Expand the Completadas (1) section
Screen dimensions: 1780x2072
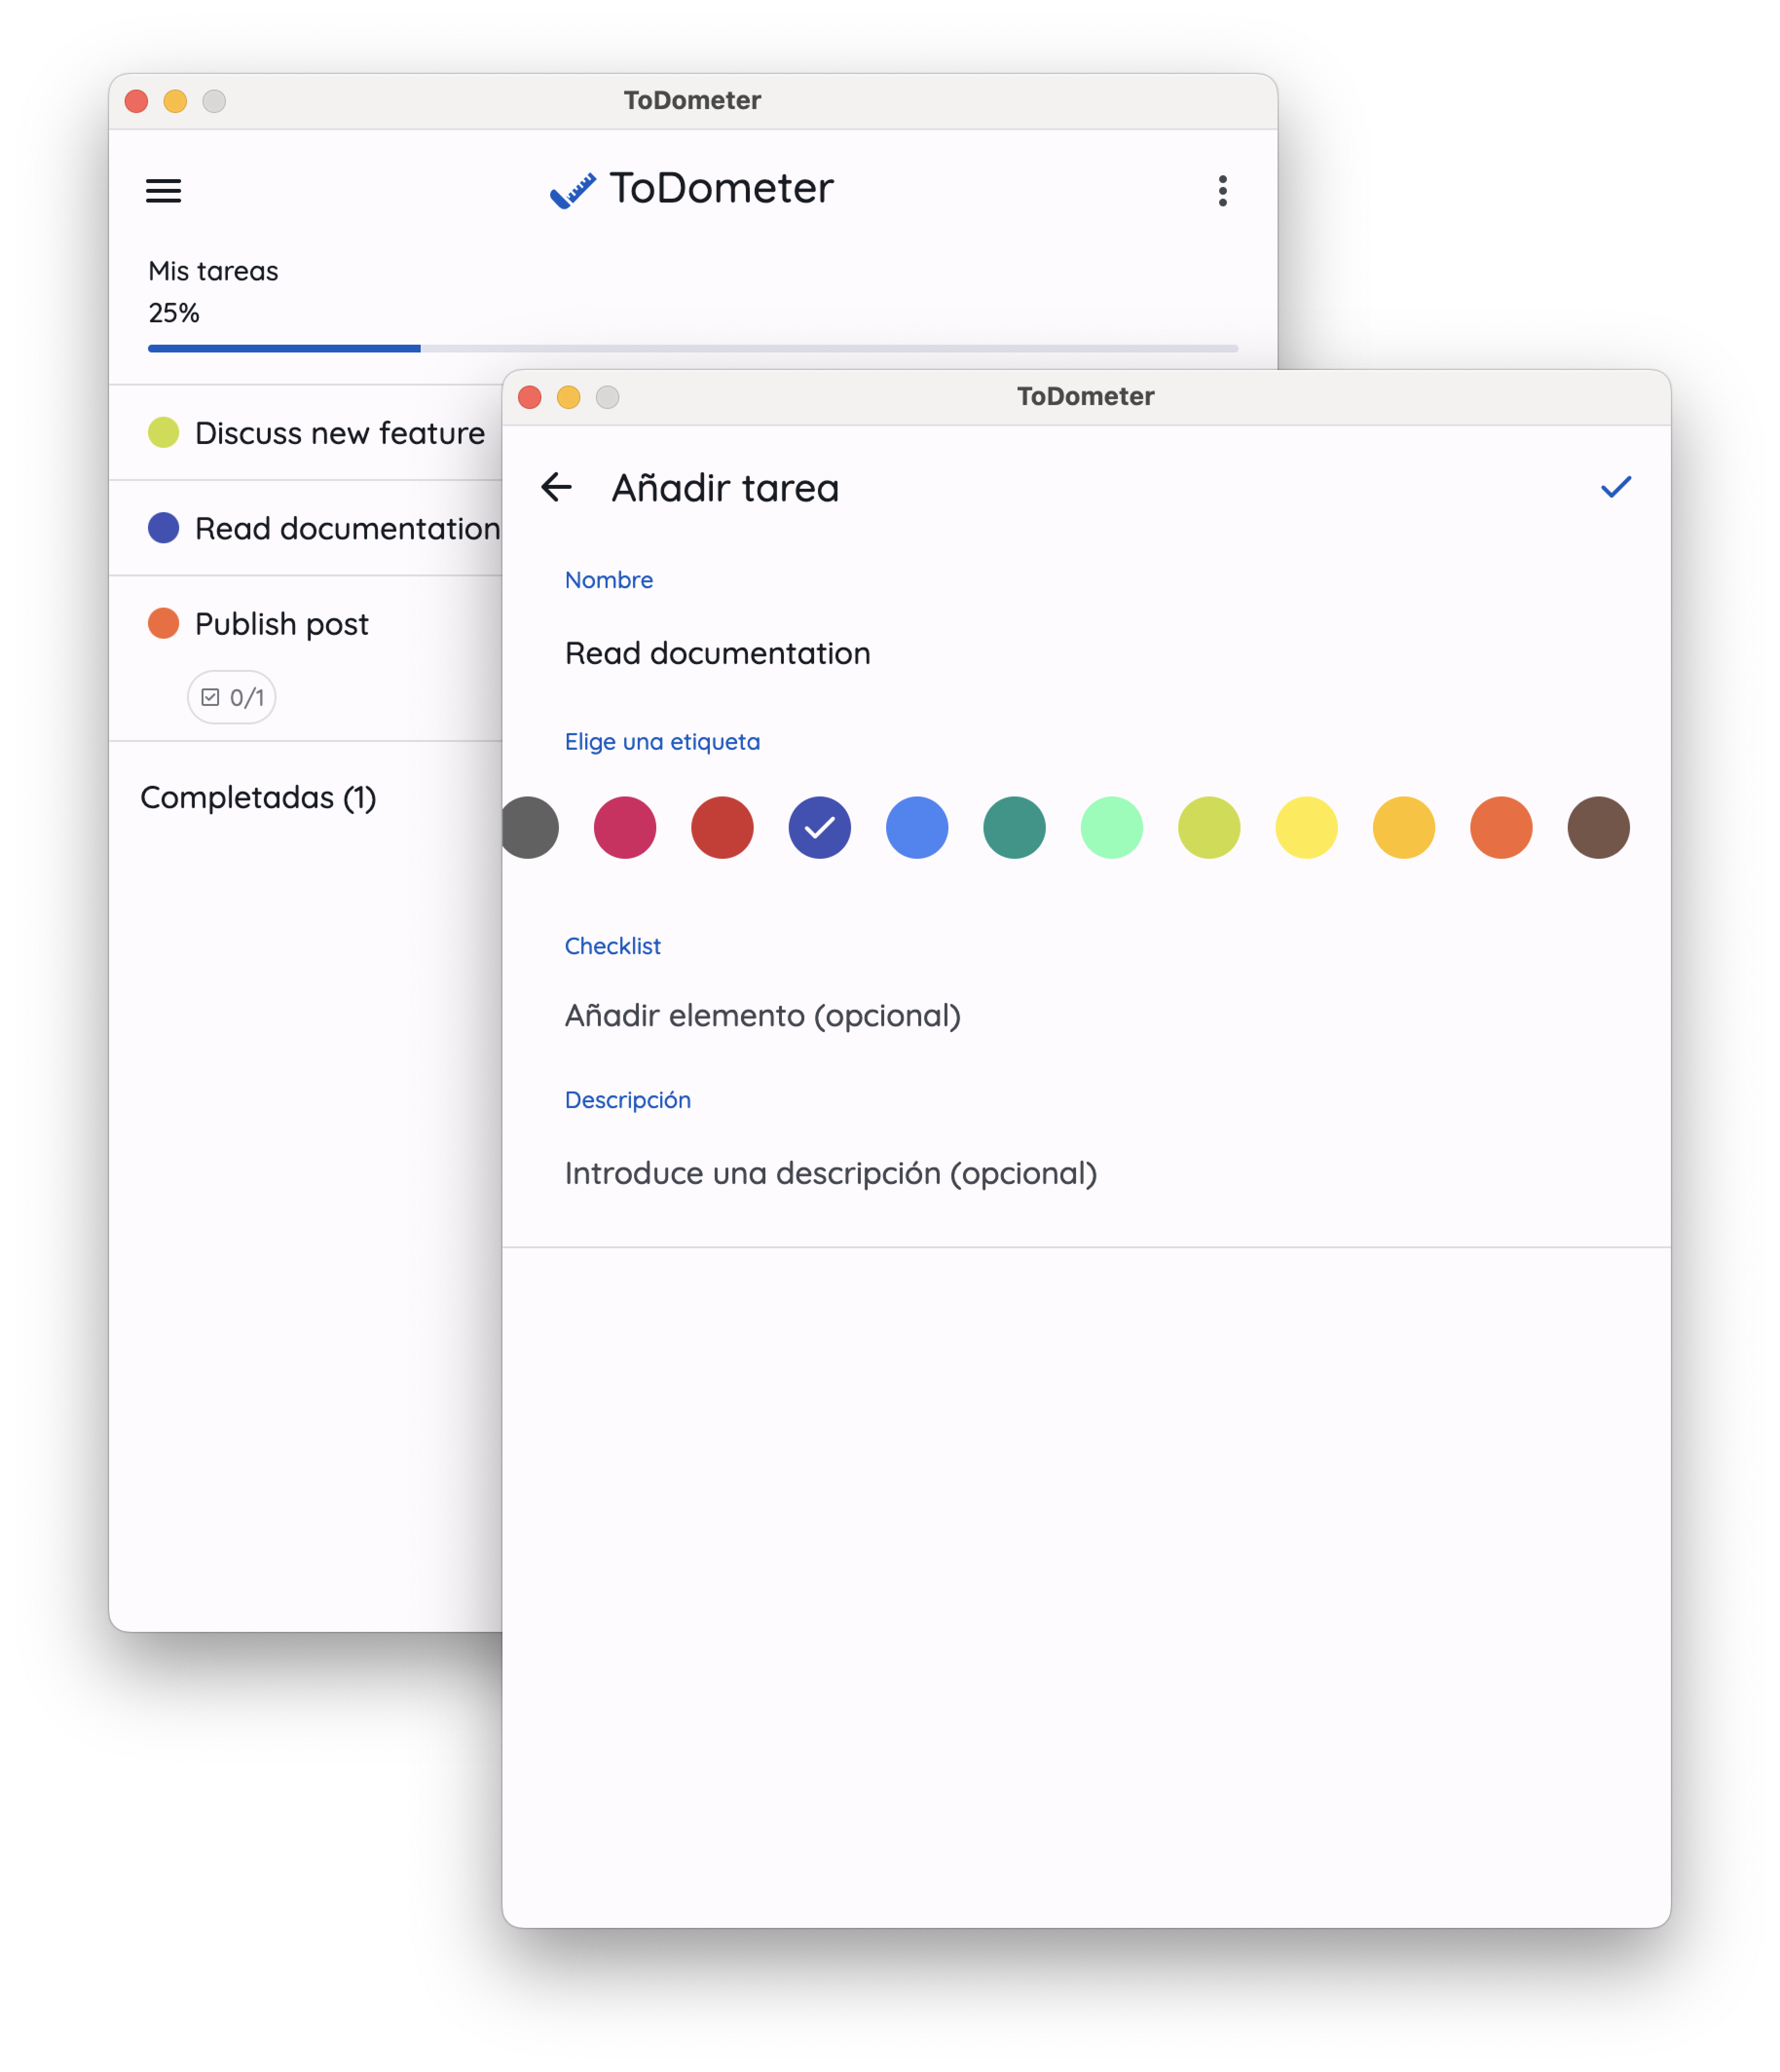point(258,797)
